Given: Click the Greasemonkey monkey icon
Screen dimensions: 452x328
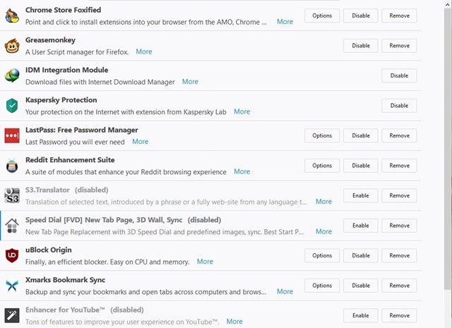Looking at the screenshot, I should (12, 46).
